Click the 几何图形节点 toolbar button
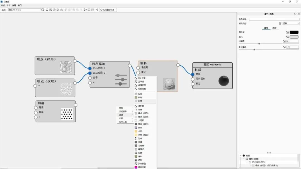This screenshot has width=301, height=169. pyautogui.click(x=108, y=9)
